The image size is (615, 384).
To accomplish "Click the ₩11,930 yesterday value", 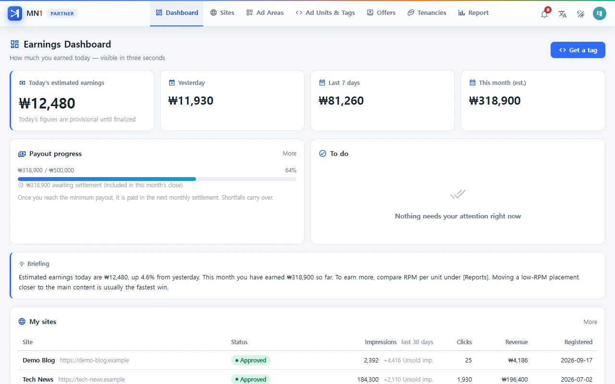I will (x=191, y=101).
